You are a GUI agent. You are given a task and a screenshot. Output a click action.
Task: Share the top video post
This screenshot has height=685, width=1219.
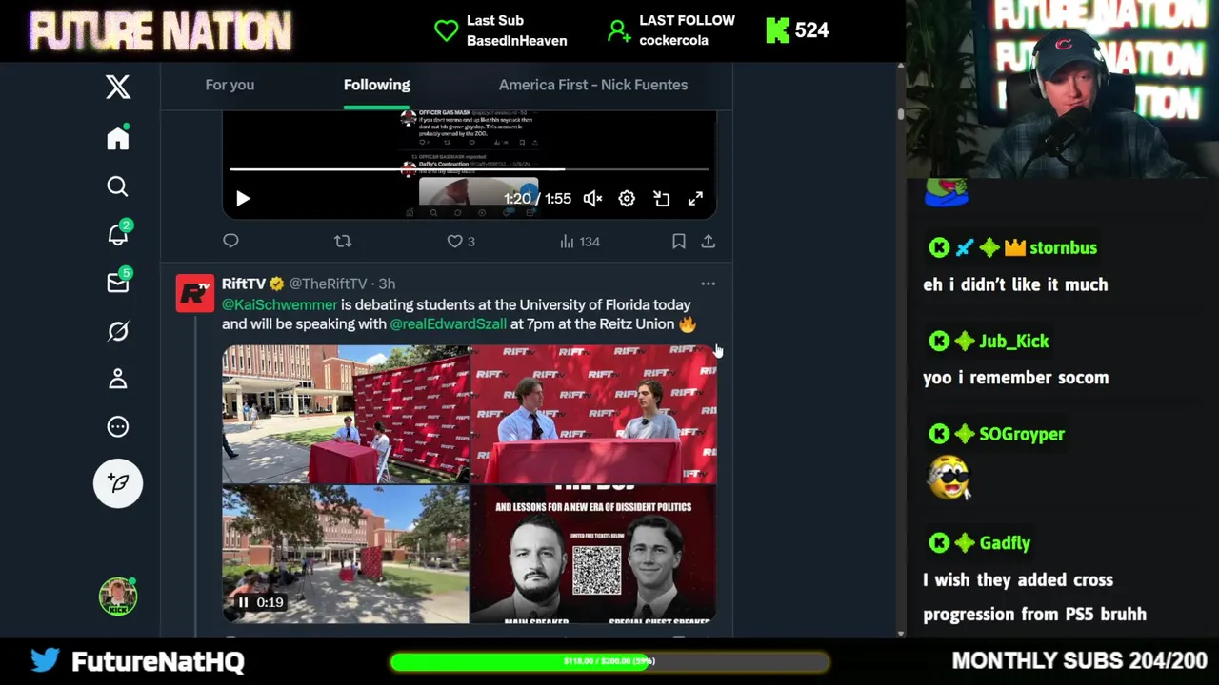(x=709, y=242)
